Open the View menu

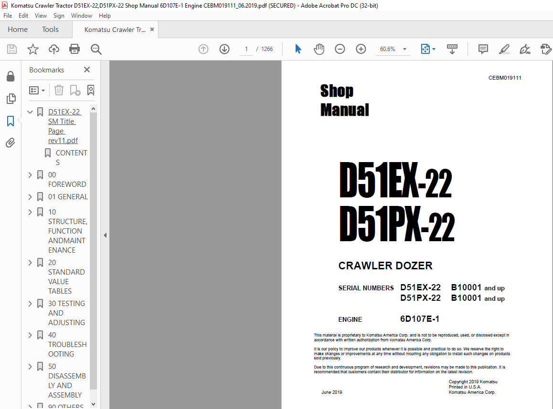pyautogui.click(x=41, y=15)
